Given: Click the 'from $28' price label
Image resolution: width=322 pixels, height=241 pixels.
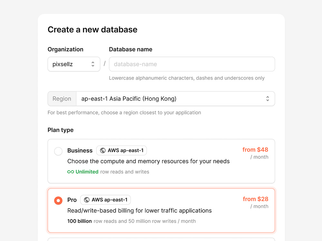Looking at the screenshot, I should pos(255,199).
